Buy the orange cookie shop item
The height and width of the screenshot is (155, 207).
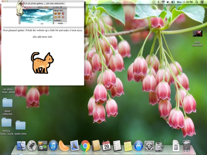pyautogui.click(x=59, y=17)
